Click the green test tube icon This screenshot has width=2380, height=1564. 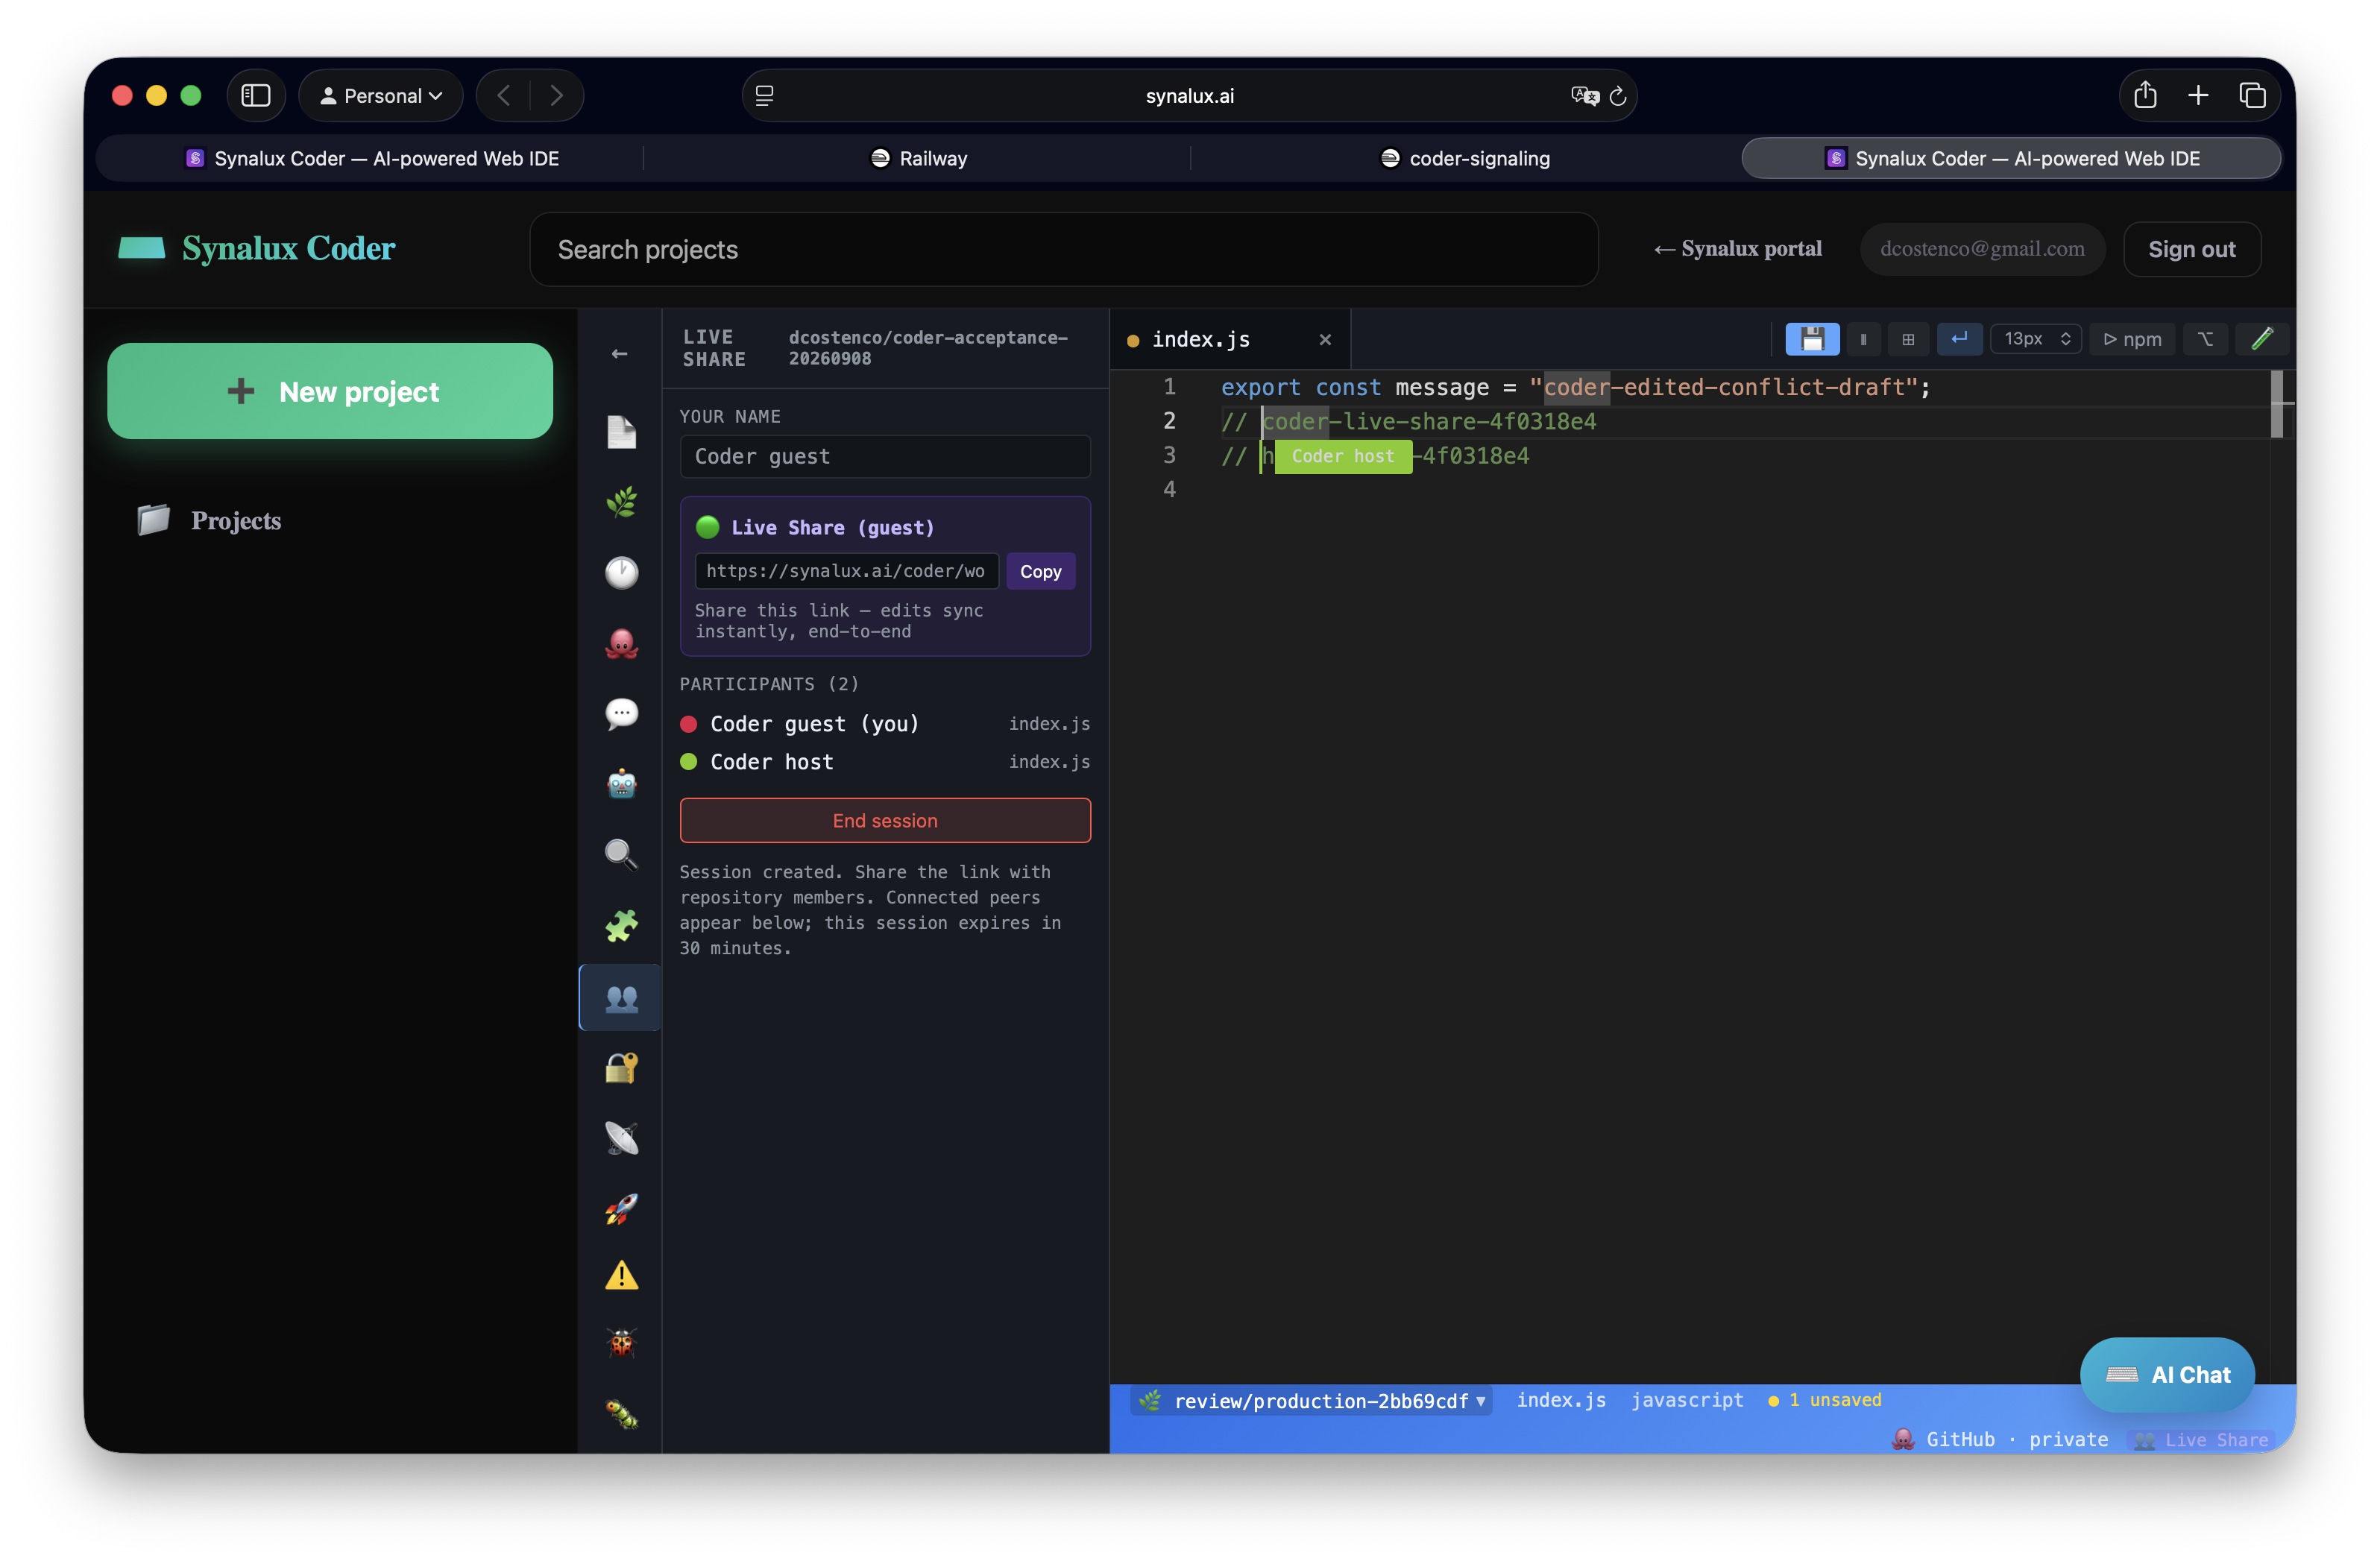tap(2261, 339)
